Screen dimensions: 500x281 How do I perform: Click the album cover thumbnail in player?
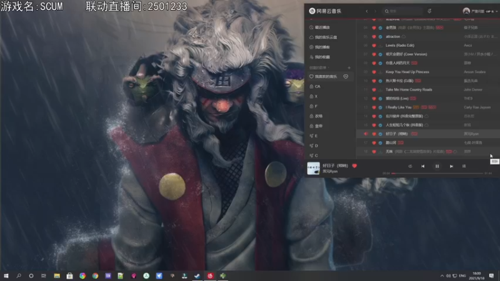pyautogui.click(x=314, y=168)
